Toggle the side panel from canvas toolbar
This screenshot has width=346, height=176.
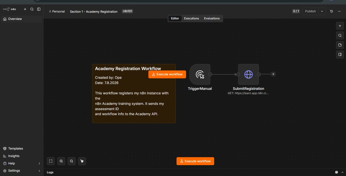(340, 54)
